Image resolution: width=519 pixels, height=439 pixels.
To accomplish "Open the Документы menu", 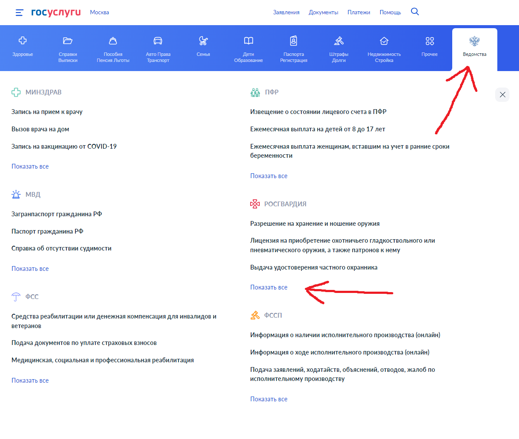I will 323,12.
